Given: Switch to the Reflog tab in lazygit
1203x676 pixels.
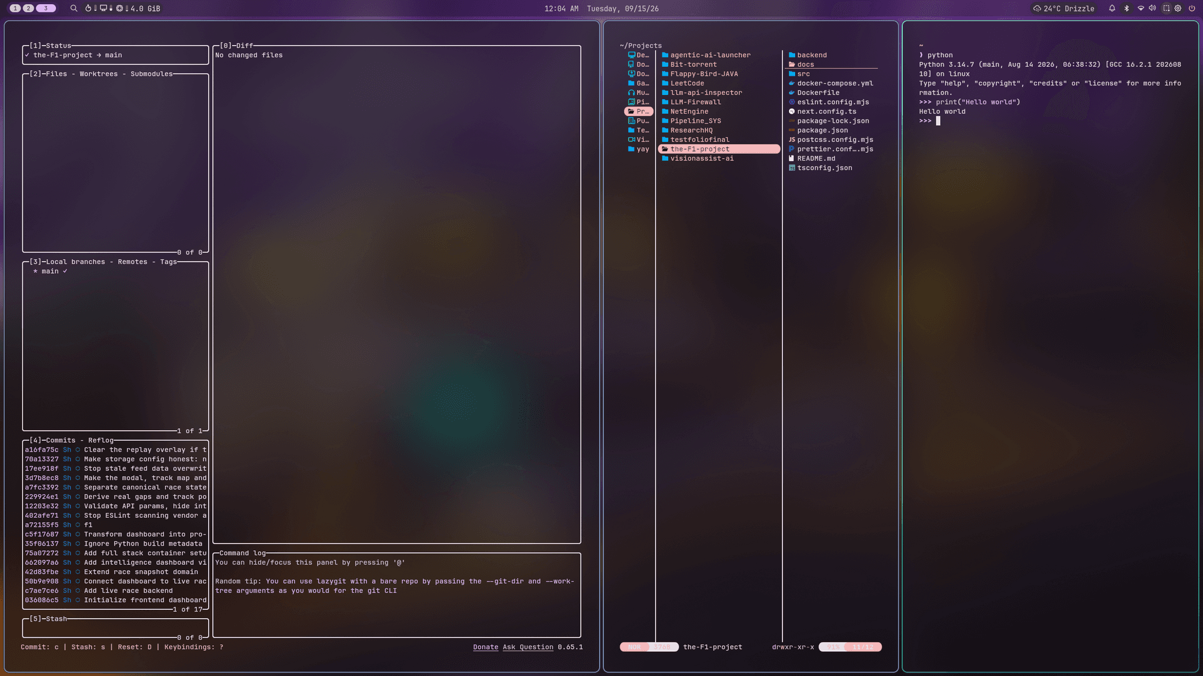Looking at the screenshot, I should pos(100,440).
